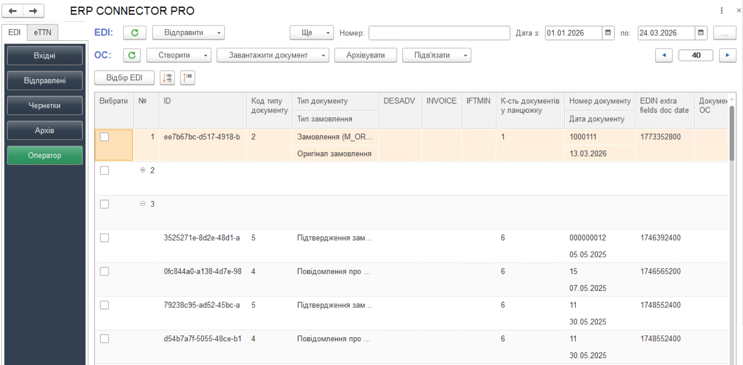This screenshot has width=743, height=365.
Task: Click the sort ascending list icon
Action: (187, 78)
